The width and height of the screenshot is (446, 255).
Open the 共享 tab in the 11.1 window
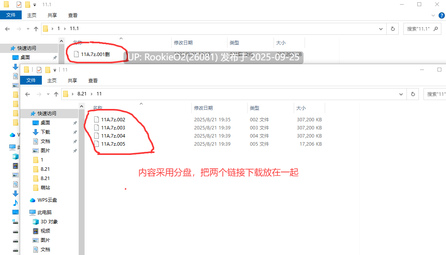pyautogui.click(x=52, y=15)
